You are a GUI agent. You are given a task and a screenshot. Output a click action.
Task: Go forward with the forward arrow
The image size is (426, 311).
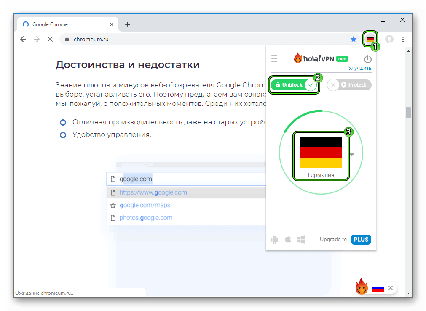[37, 39]
